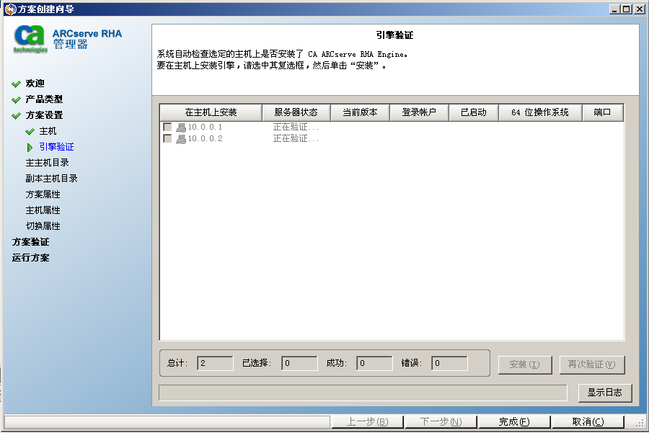649x443 pixels.
Task: Click the server icon for 10.0.0.2
Action: (181, 139)
